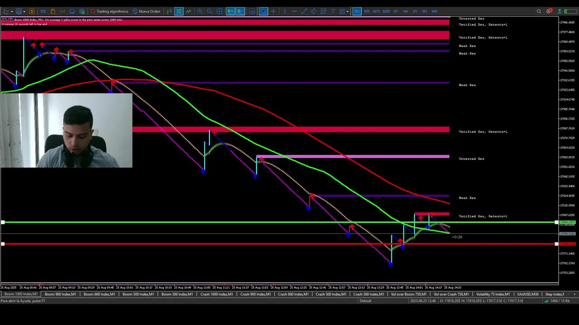Screen dimensions: 579x325
Task: Set timeframe to MN
Action: click(x=434, y=11)
